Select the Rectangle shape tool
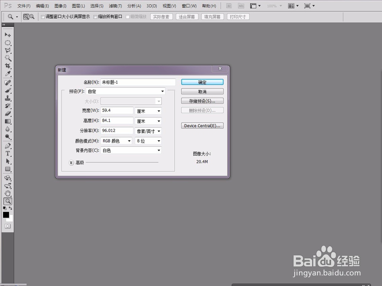The width and height of the screenshot is (382, 286). pyautogui.click(x=8, y=169)
